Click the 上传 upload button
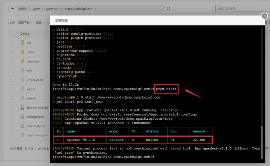Screen dimensions: 270x166 tap(12, 23)
